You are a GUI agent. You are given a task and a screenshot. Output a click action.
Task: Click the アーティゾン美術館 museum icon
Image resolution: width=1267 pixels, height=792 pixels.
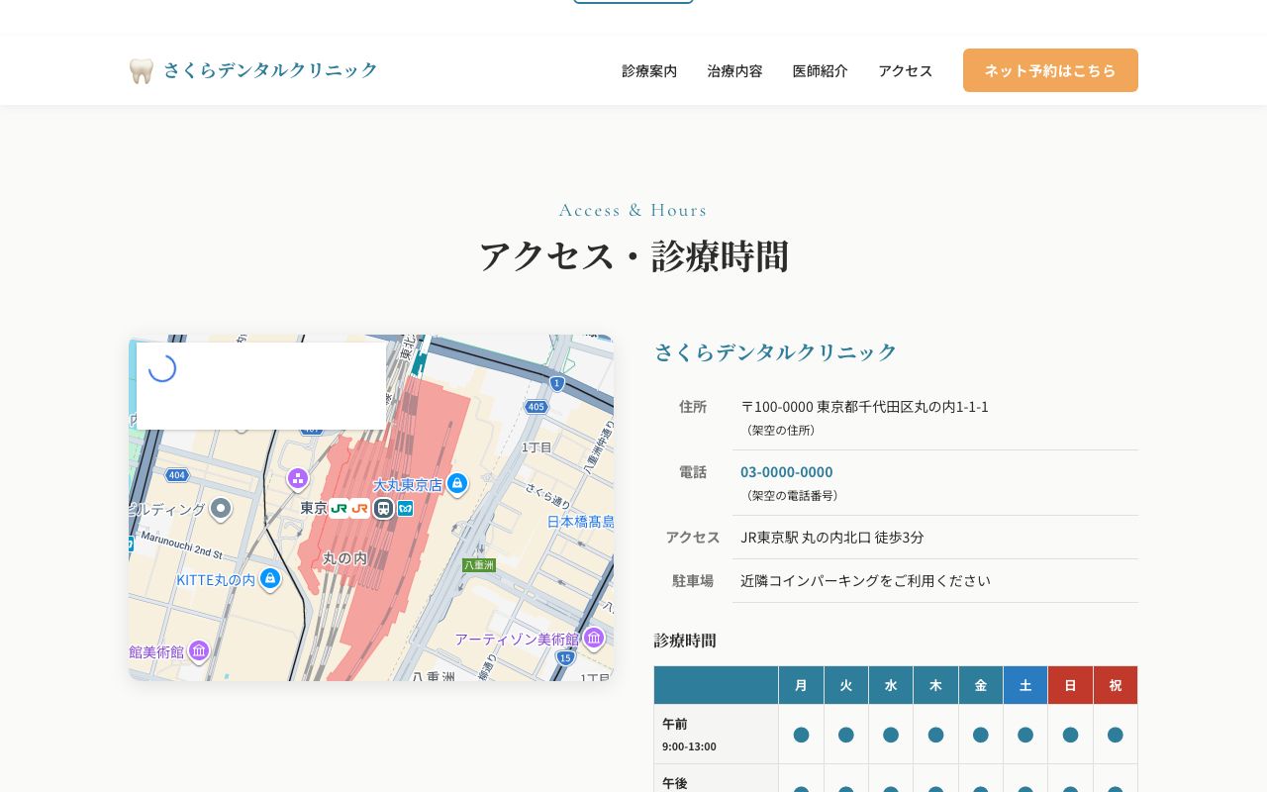pos(593,639)
